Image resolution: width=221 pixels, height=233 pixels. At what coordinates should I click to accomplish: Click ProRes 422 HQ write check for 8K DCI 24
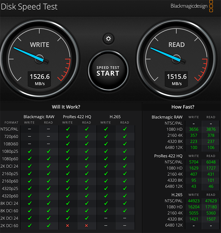(x=68, y=203)
